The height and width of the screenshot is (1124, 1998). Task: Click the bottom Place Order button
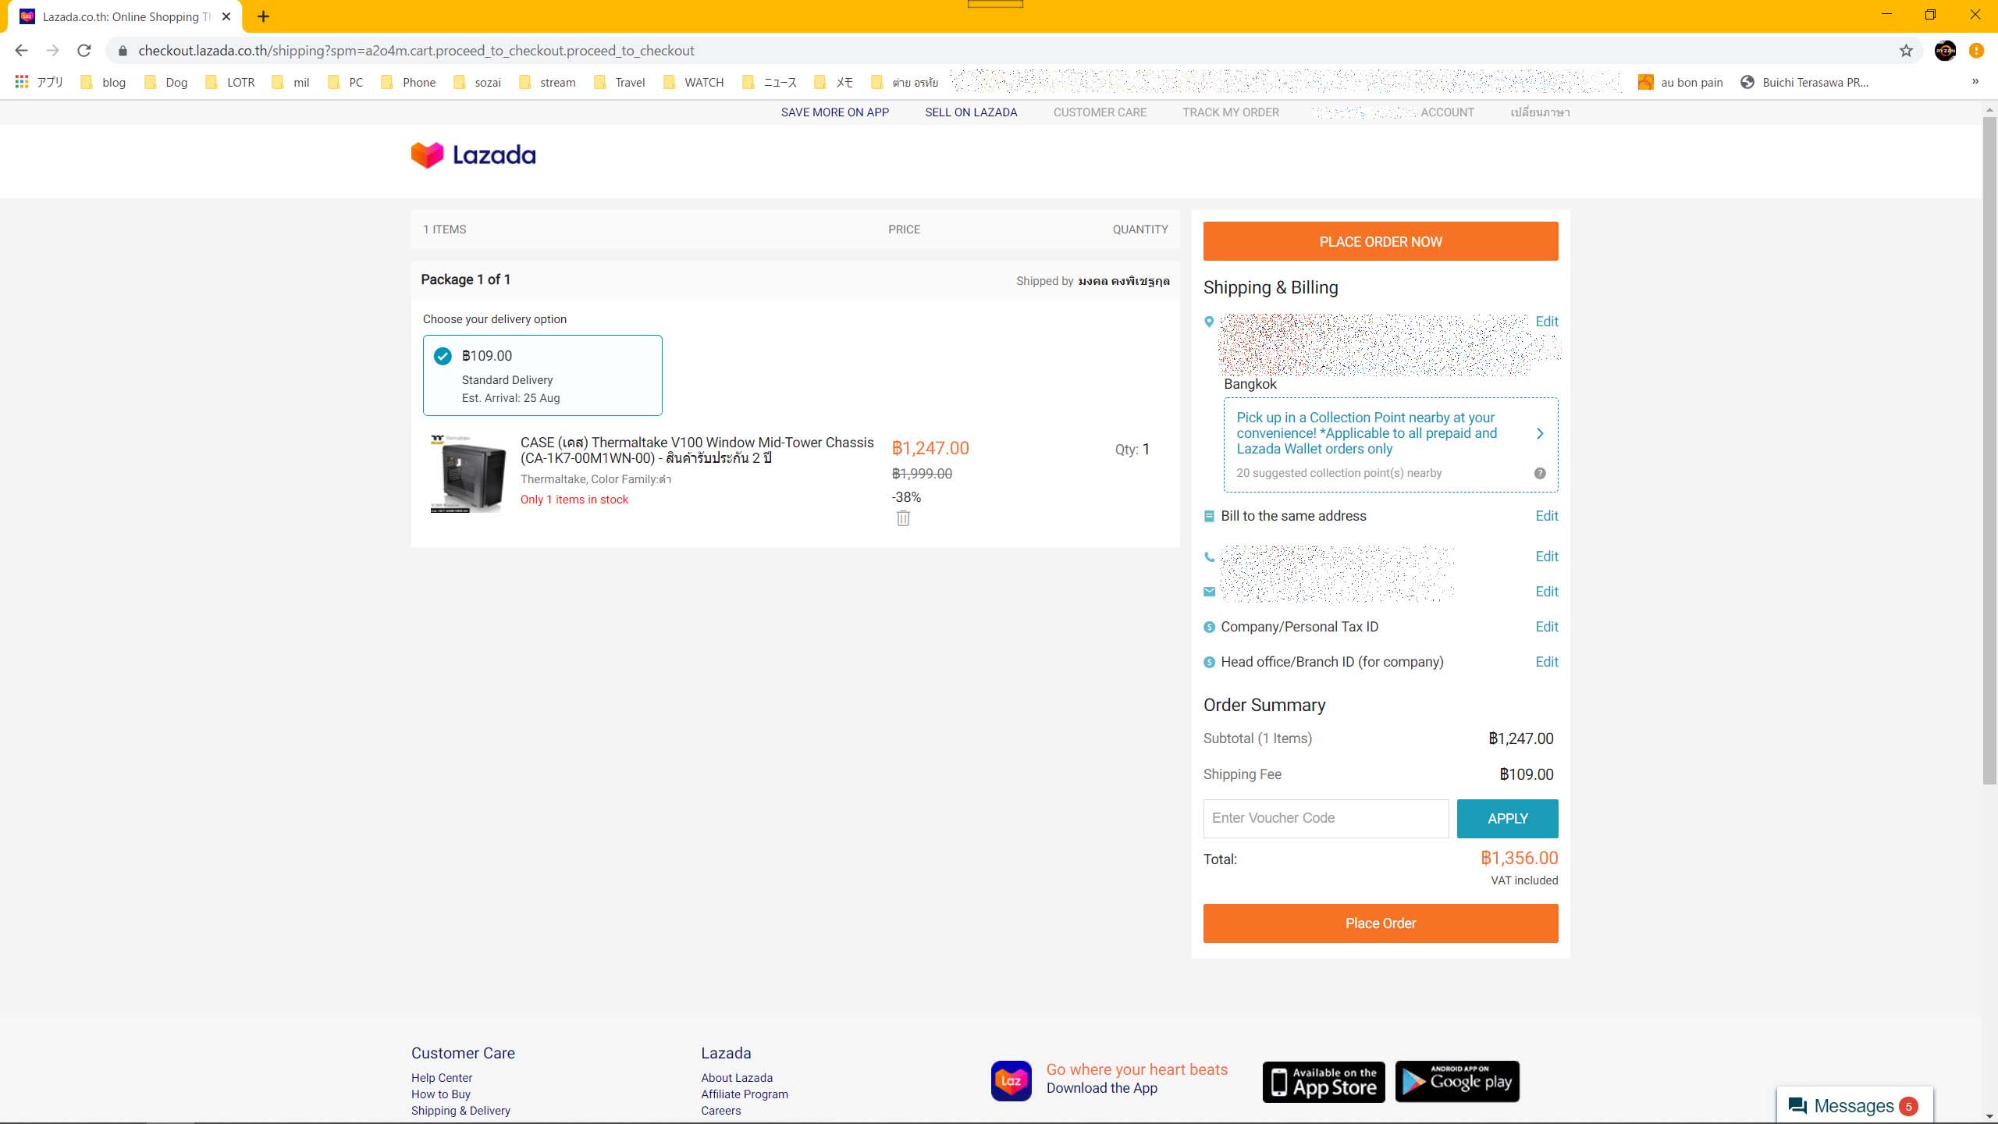pos(1381,923)
